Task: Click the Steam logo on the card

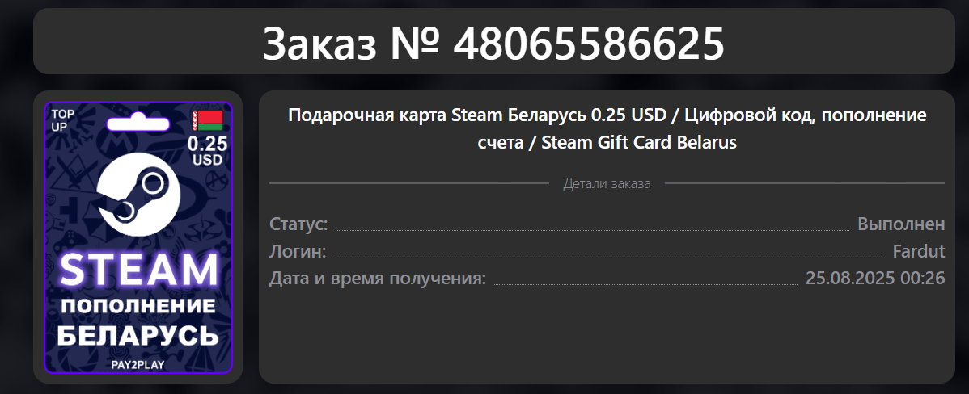Action: tap(138, 191)
